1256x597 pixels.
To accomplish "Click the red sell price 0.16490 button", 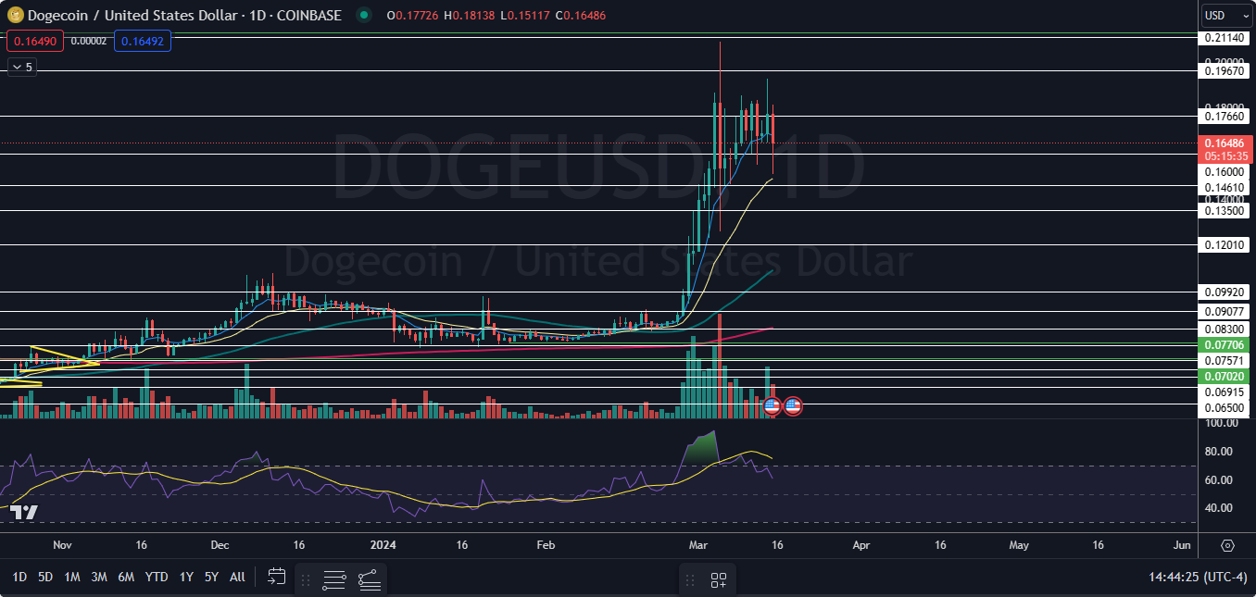I will [x=33, y=41].
